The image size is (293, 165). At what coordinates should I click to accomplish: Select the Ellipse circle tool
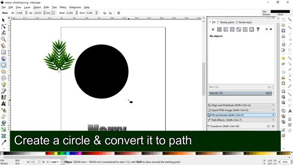point(3,65)
